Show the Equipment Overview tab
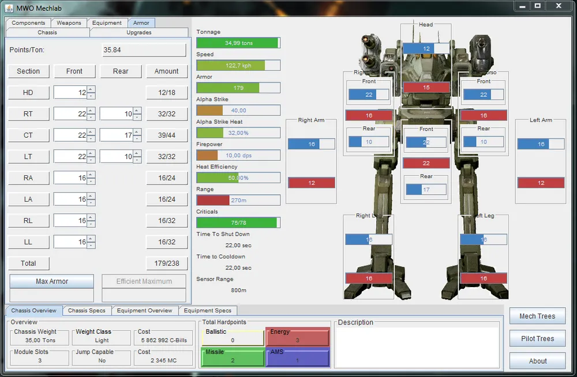 click(144, 311)
